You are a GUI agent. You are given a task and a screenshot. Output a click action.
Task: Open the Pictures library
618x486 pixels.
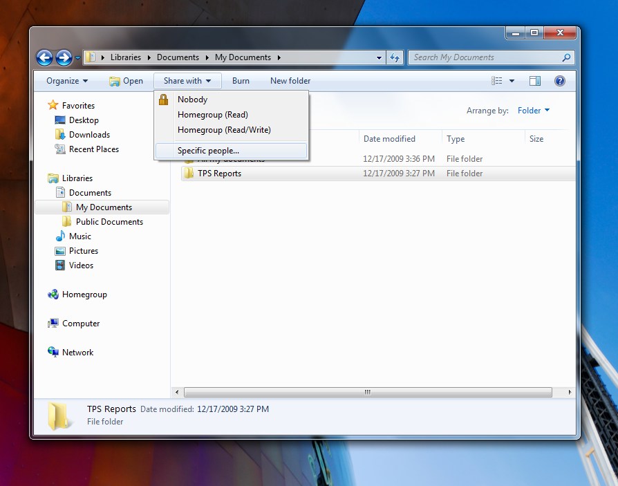pos(84,251)
